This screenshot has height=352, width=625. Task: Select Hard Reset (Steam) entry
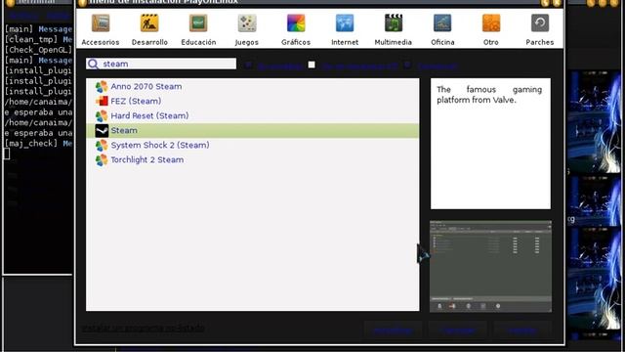pyautogui.click(x=252, y=115)
